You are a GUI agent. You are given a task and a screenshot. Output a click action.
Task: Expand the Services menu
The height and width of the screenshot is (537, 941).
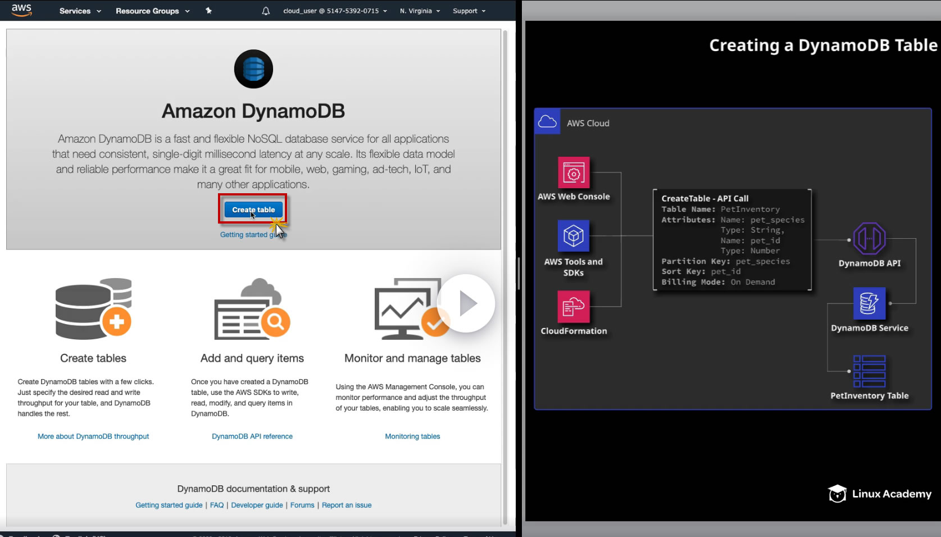80,11
